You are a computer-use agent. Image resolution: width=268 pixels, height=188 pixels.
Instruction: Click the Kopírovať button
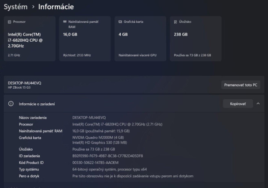[x=238, y=104]
